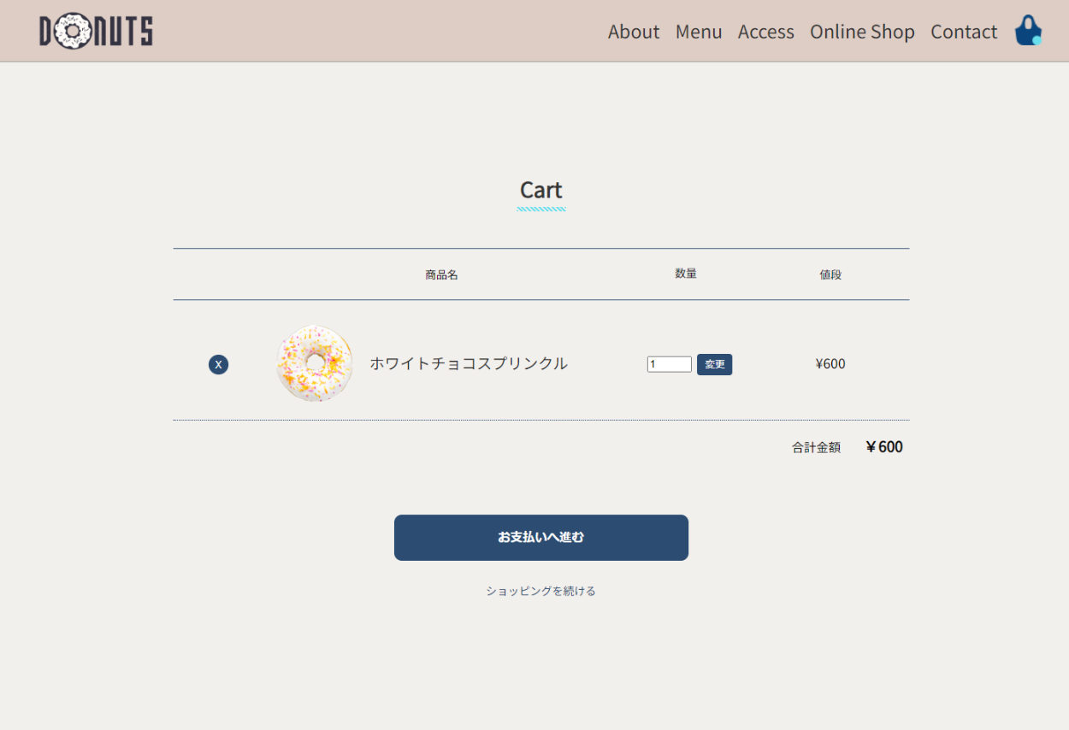Image resolution: width=1069 pixels, height=730 pixels.
Task: Click the 値段 column header
Action: [x=830, y=274]
